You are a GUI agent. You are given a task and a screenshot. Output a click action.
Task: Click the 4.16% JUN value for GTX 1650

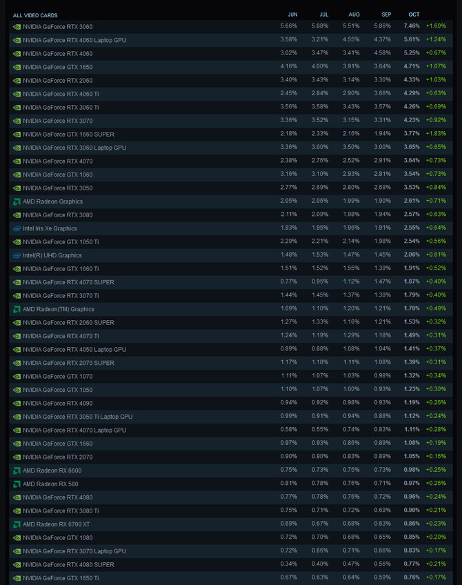coord(289,66)
